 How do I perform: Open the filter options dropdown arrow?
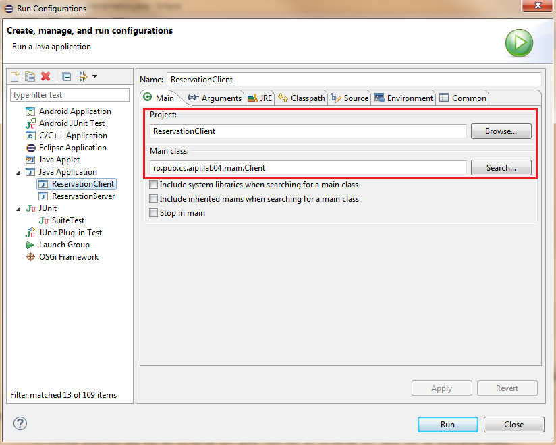pos(94,76)
